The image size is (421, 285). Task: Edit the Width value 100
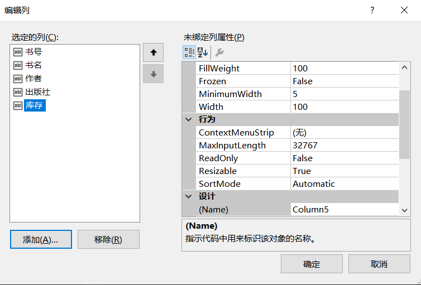tap(345, 107)
